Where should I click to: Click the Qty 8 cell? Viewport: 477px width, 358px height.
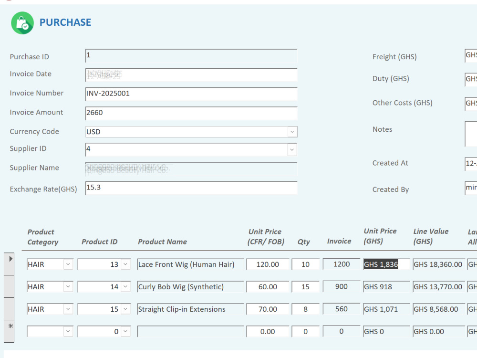coord(305,309)
